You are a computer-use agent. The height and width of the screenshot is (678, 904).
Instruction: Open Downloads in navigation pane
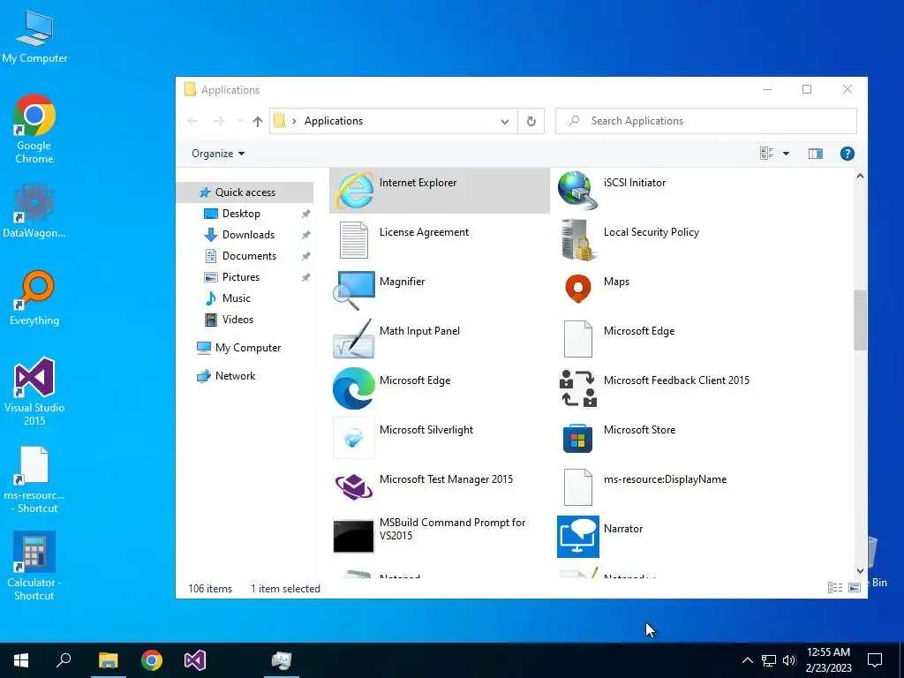(x=248, y=235)
